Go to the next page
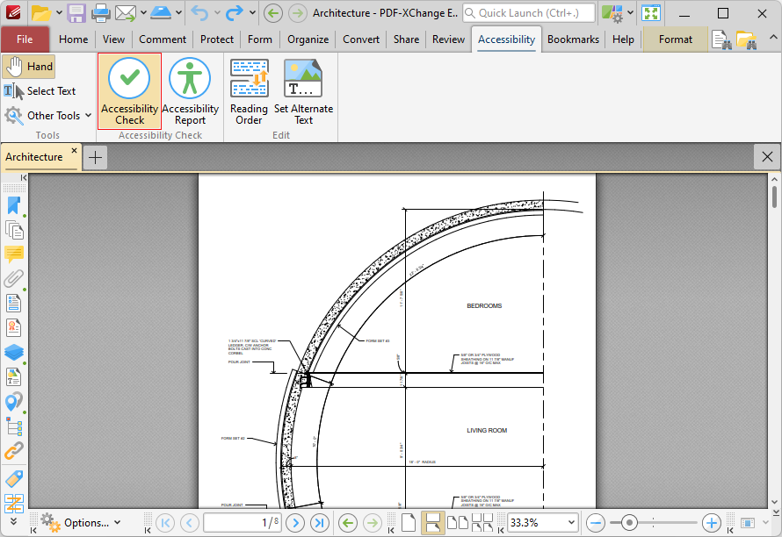The image size is (782, 537). click(x=295, y=523)
